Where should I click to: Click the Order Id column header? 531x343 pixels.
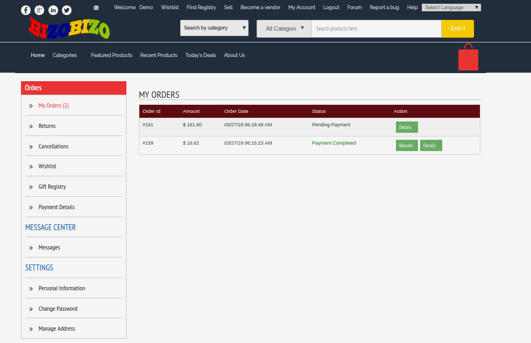click(x=151, y=111)
